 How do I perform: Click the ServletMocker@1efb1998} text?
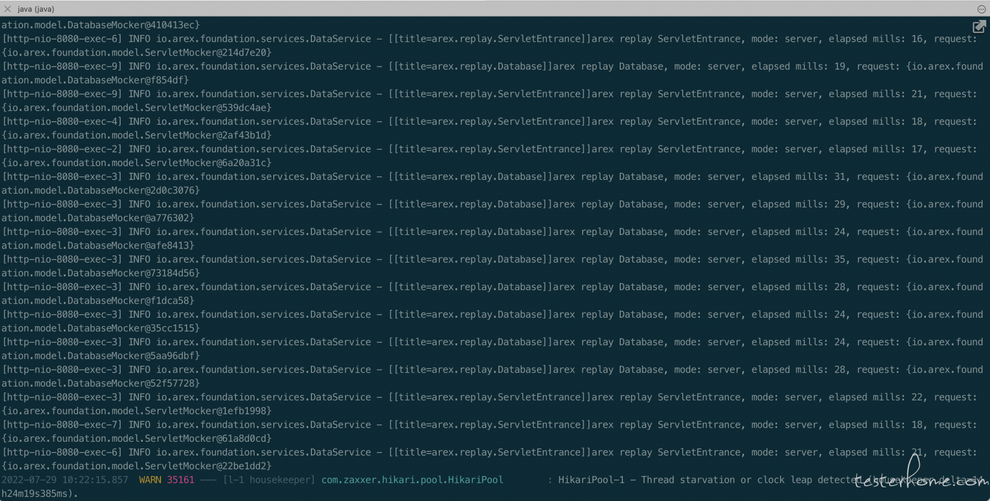[208, 411]
